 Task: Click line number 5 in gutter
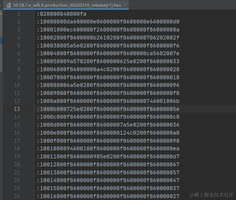pyautogui.click(x=19, y=46)
